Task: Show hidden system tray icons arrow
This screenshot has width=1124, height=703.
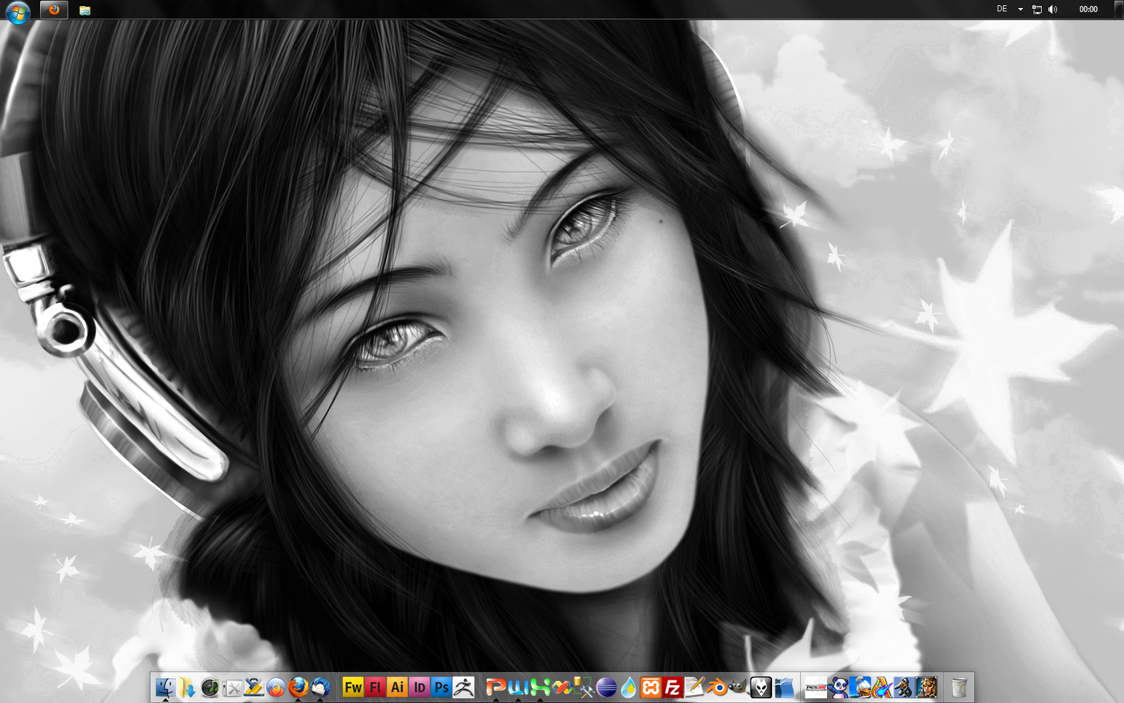Action: [x=1020, y=9]
